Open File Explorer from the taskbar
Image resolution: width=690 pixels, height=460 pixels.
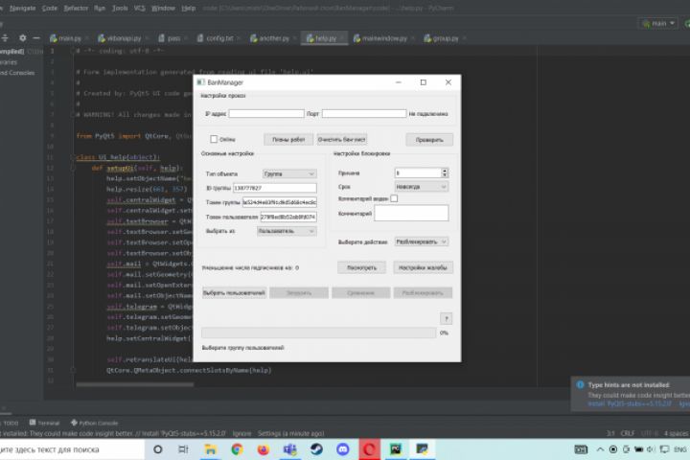(210, 449)
